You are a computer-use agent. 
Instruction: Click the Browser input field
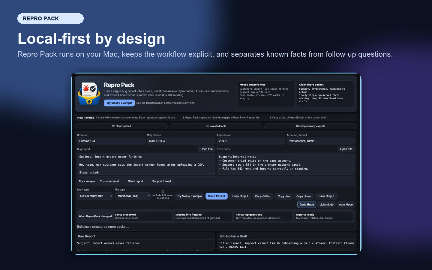[111, 141]
